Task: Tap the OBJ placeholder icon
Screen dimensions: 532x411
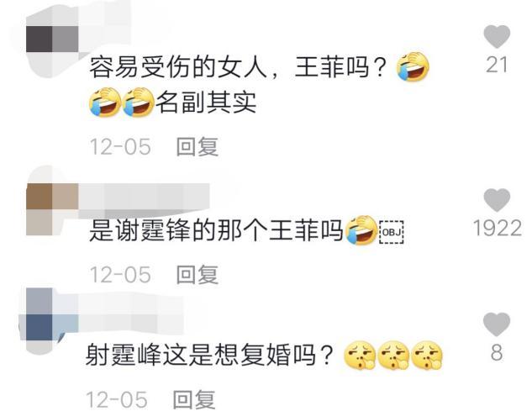Action: [391, 232]
